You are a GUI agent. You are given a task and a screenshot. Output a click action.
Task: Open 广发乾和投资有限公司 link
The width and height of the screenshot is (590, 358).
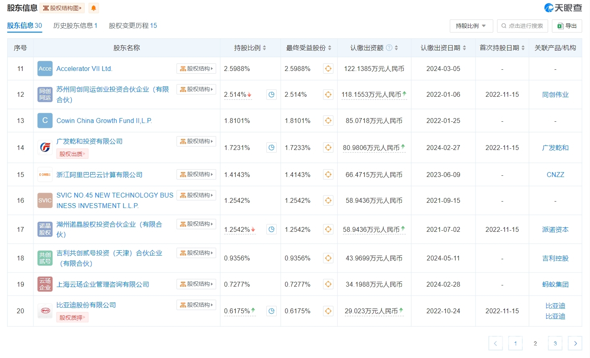coord(90,141)
